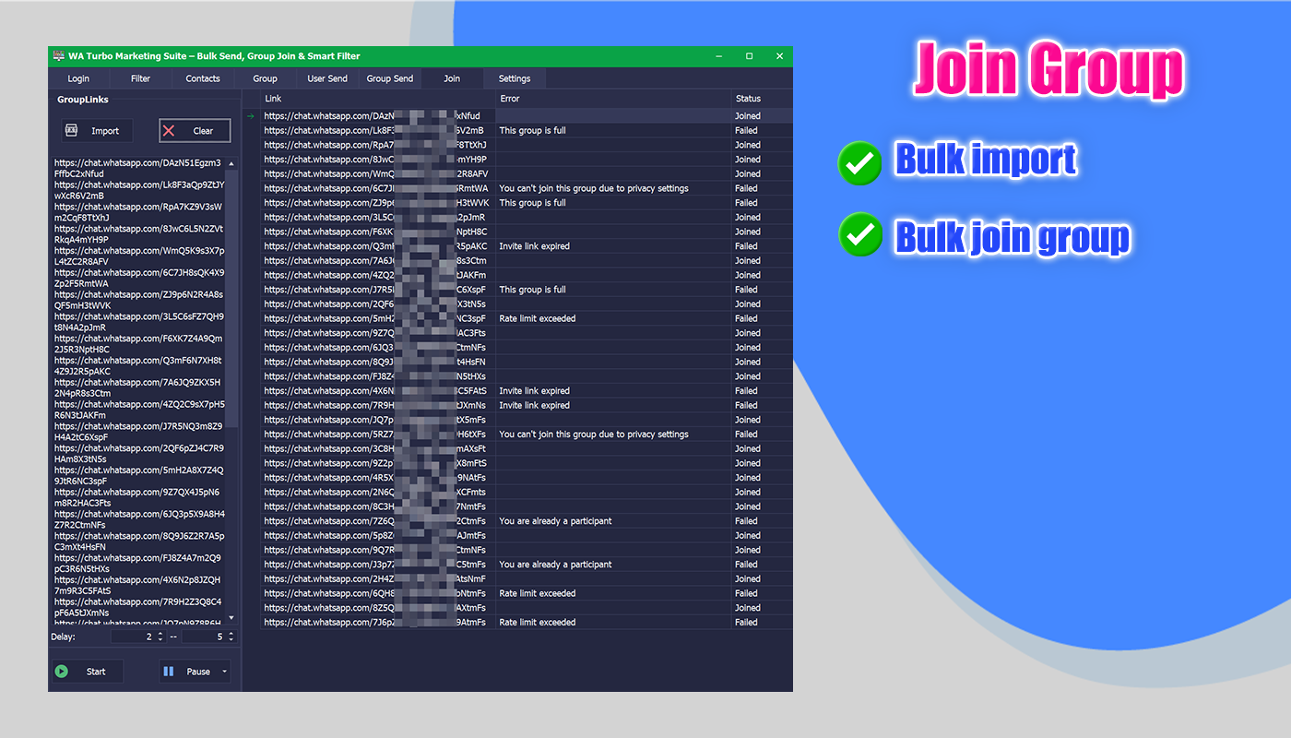Click the WmQ5K9s3X7p link in GroupLinks list
The height and width of the screenshot is (738, 1291).
138,256
